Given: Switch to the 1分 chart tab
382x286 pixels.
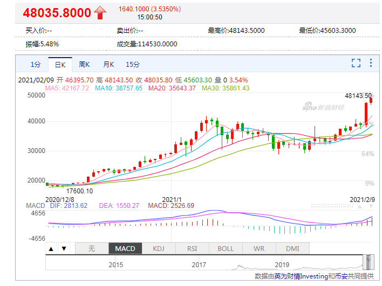Looking at the screenshot, I should [x=35, y=65].
